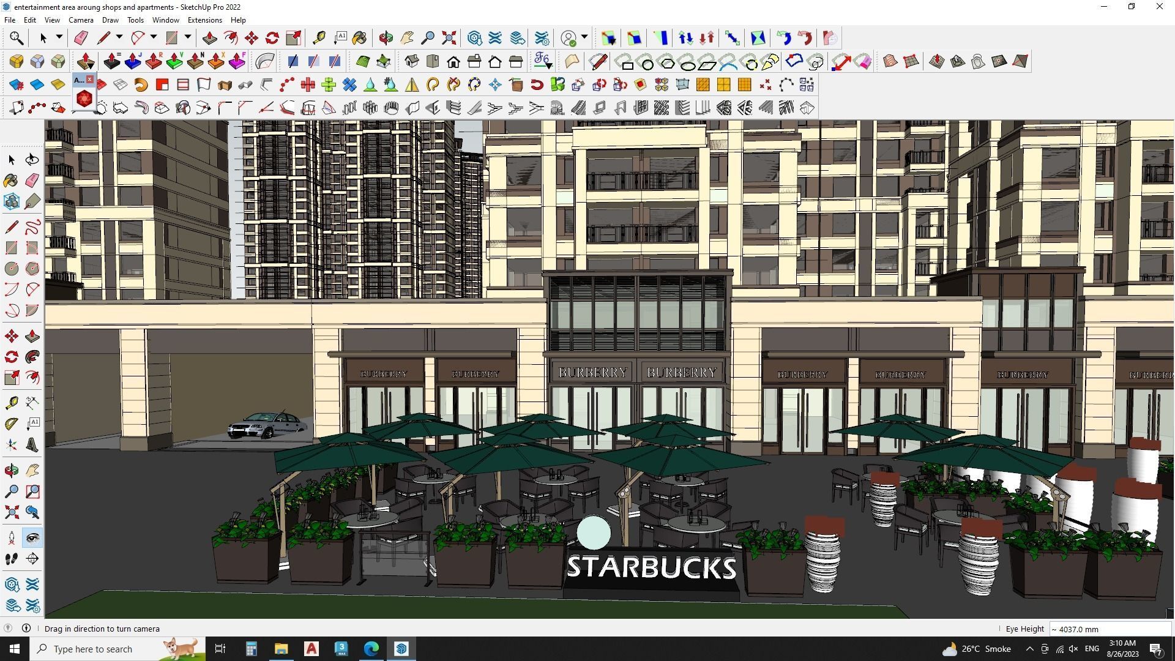Select the Tape Measure tool in top toolbar
The image size is (1175, 661).
319,38
